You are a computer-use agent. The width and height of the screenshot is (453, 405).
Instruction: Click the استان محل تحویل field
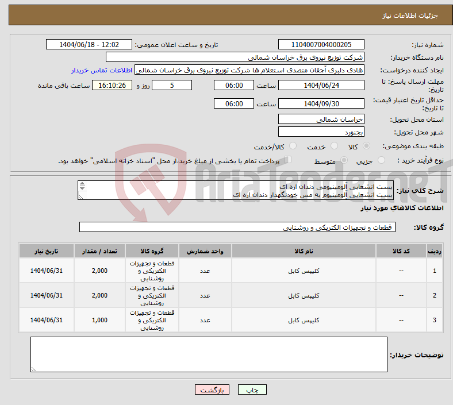click(x=321, y=119)
